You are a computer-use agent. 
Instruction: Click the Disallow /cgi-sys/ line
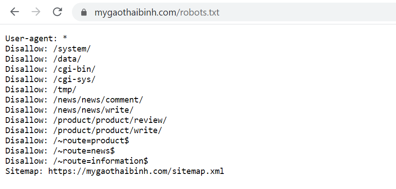pyautogui.click(x=50, y=79)
